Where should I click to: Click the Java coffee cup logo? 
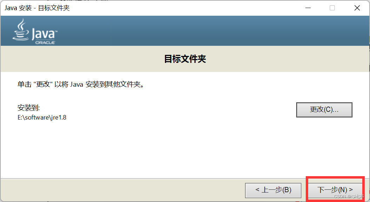[x=21, y=30]
